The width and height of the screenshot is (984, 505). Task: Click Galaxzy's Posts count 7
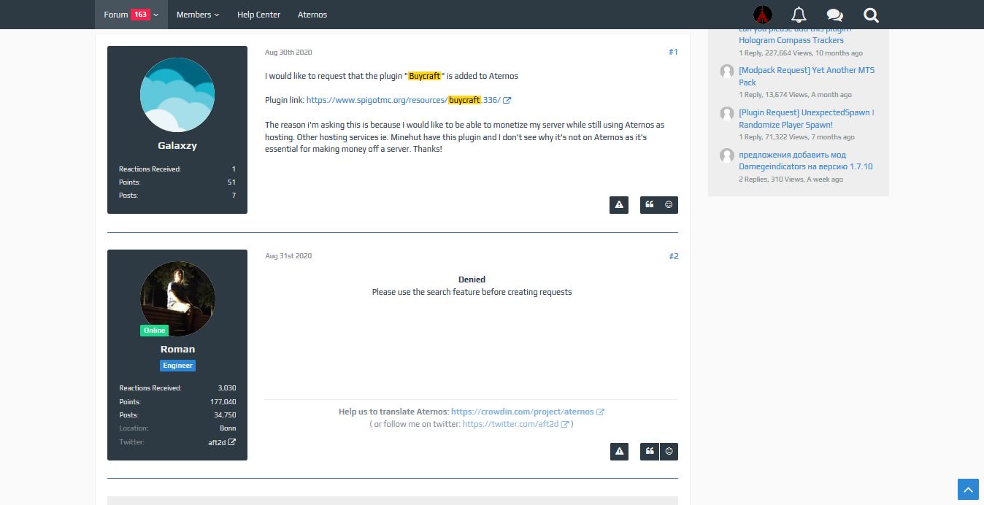coord(234,196)
